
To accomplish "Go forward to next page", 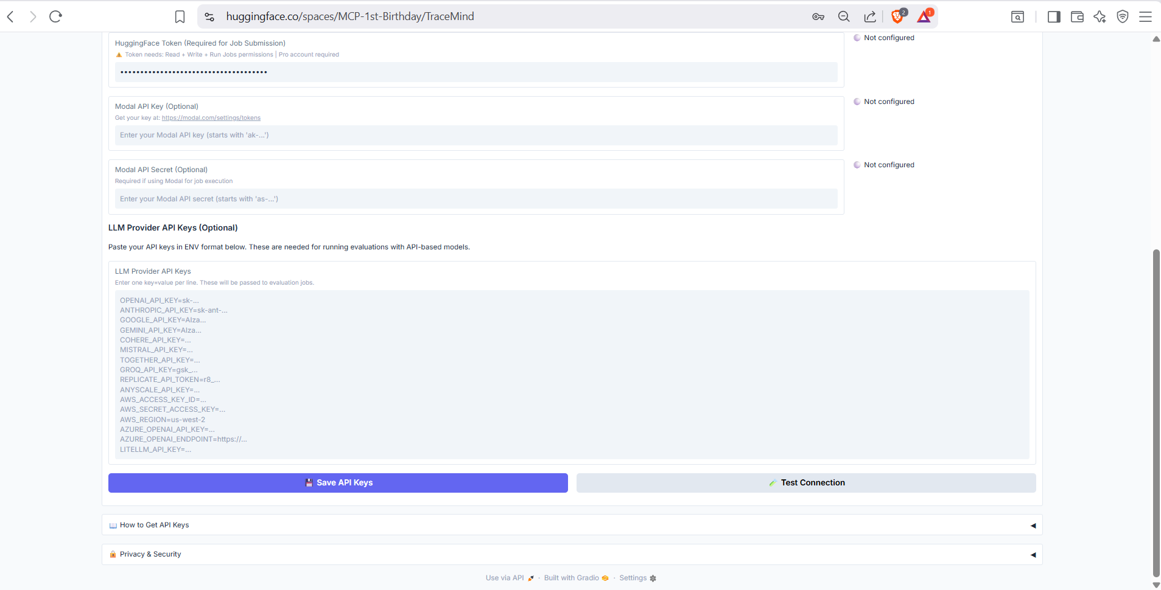I will pos(33,16).
